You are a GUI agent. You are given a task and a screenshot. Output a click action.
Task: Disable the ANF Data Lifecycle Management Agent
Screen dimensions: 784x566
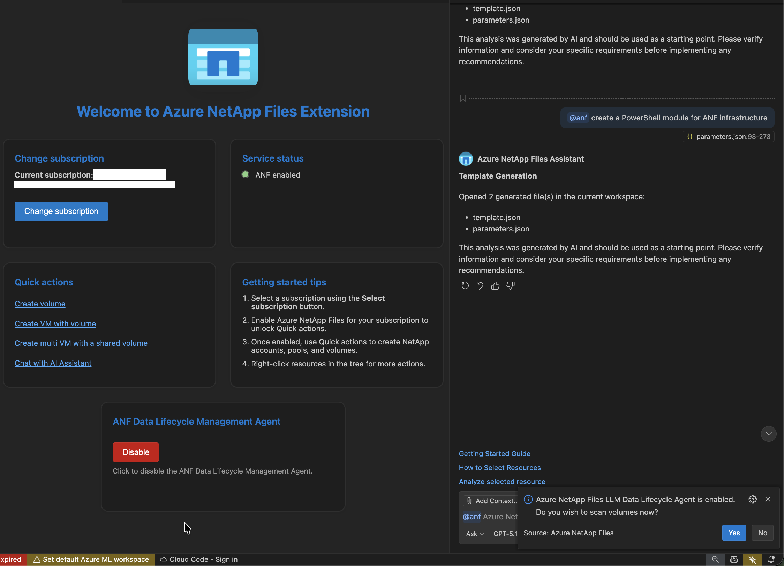(136, 452)
